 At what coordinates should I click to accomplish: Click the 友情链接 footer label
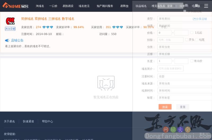click(x=10, y=134)
